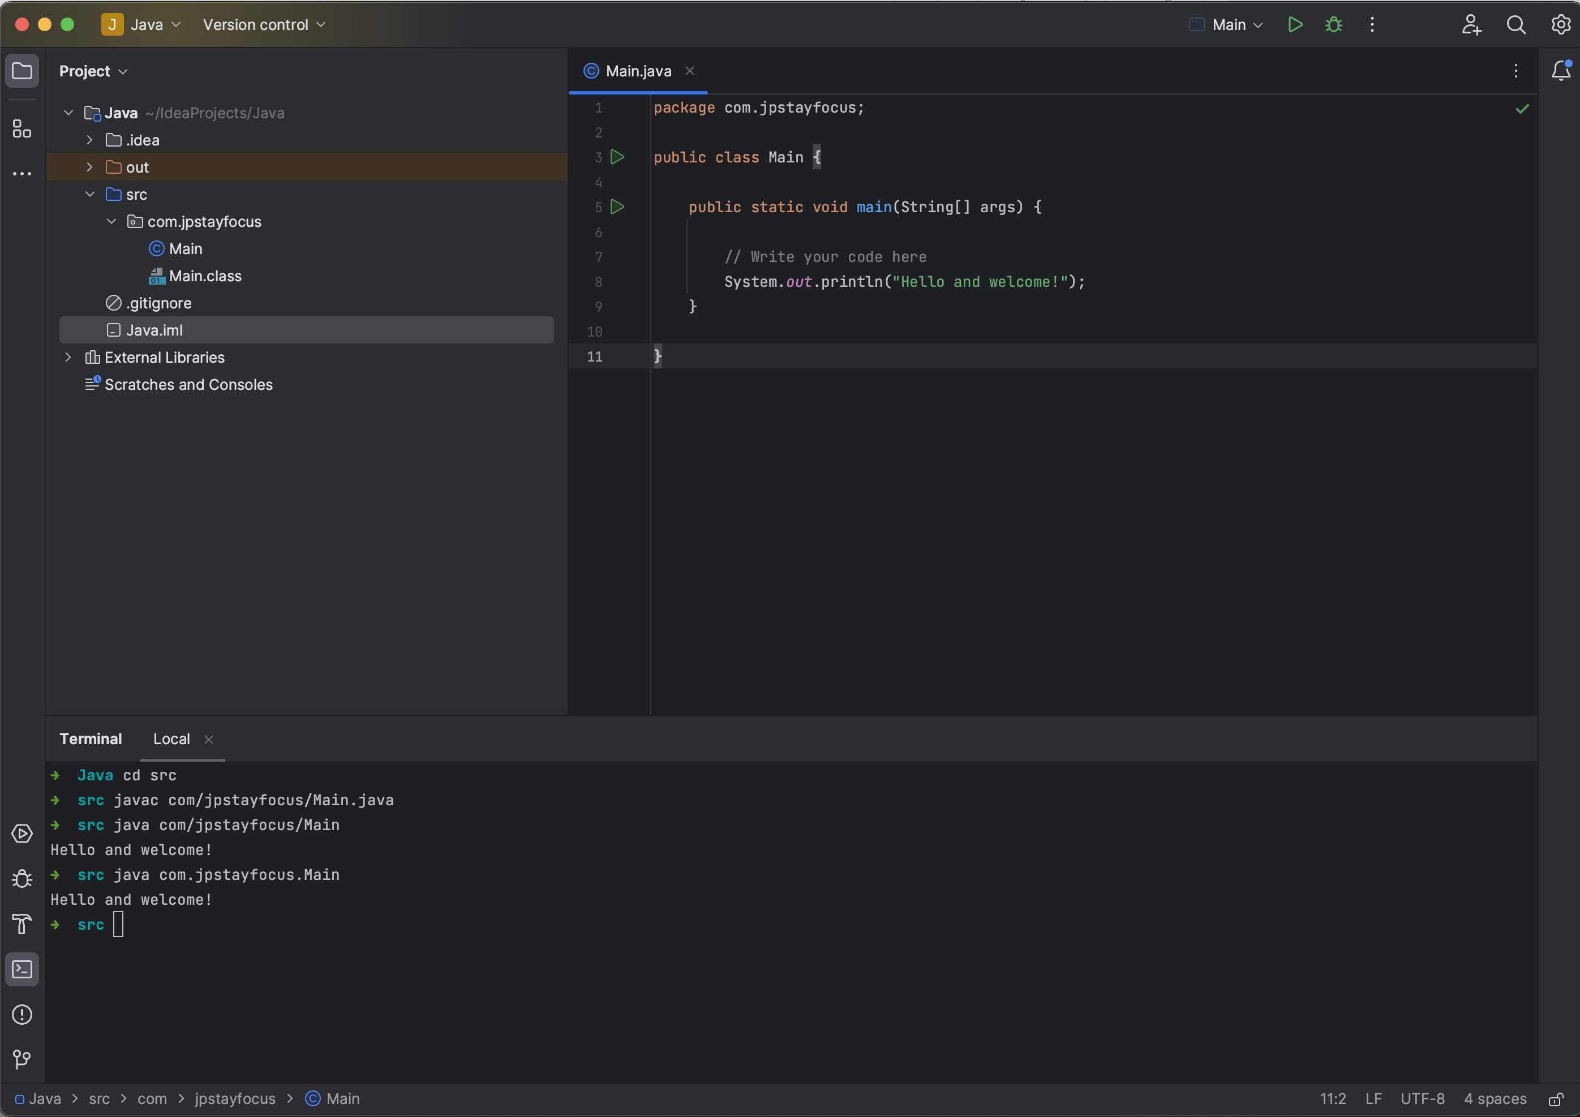Select Scratches and Consoles
The width and height of the screenshot is (1580, 1117).
(179, 385)
